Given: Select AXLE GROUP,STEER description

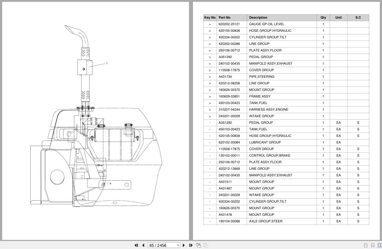Looking at the screenshot, I should coord(265,221).
